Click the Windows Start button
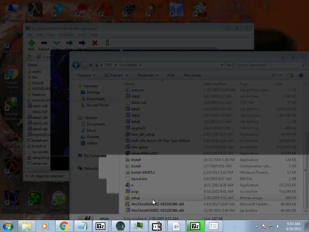Screen dimensions: 309x232 pyautogui.click(x=8, y=226)
